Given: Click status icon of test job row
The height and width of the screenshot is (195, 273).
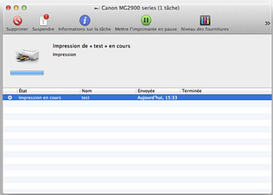Looking at the screenshot, I should tap(10, 98).
